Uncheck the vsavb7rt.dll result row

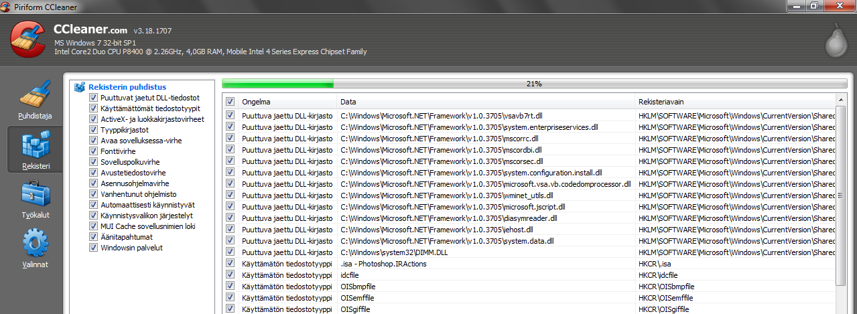(230, 116)
